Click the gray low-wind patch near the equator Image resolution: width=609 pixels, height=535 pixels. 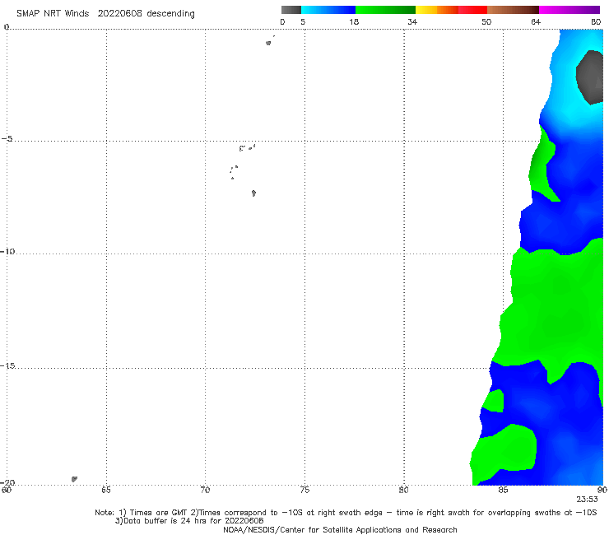[590, 77]
